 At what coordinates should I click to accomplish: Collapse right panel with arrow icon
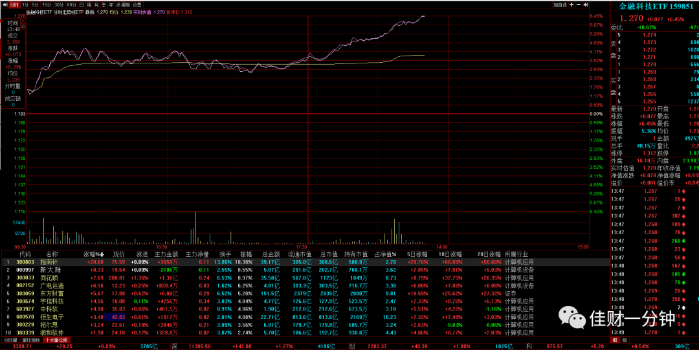pos(585,5)
